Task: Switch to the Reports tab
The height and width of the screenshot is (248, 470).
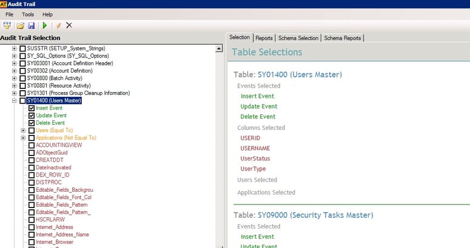Action: click(264, 38)
